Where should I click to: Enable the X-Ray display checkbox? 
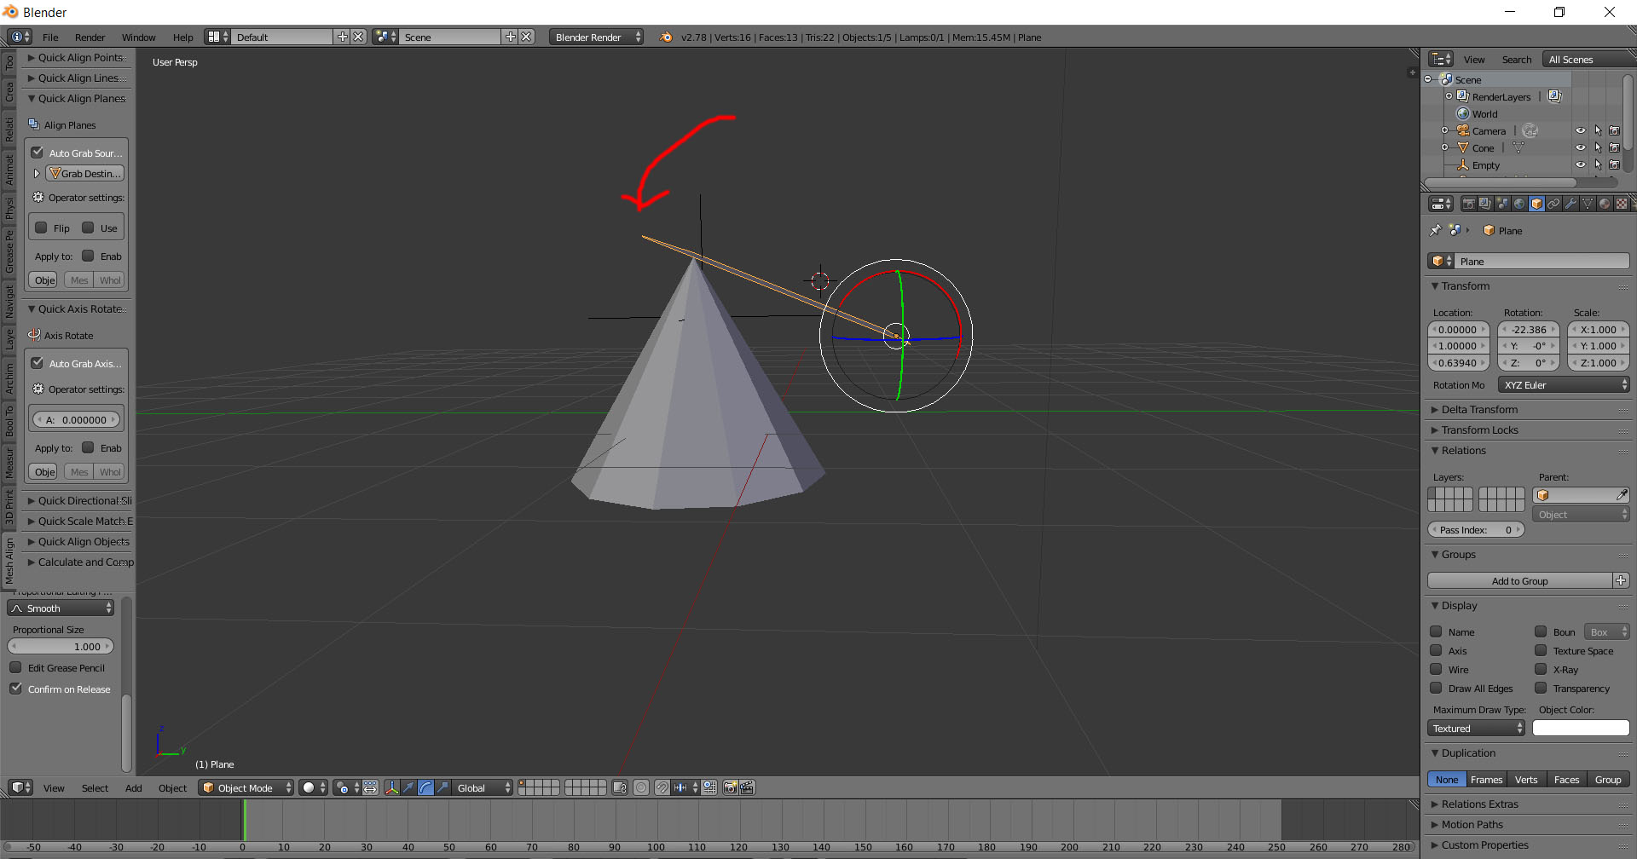(x=1541, y=669)
